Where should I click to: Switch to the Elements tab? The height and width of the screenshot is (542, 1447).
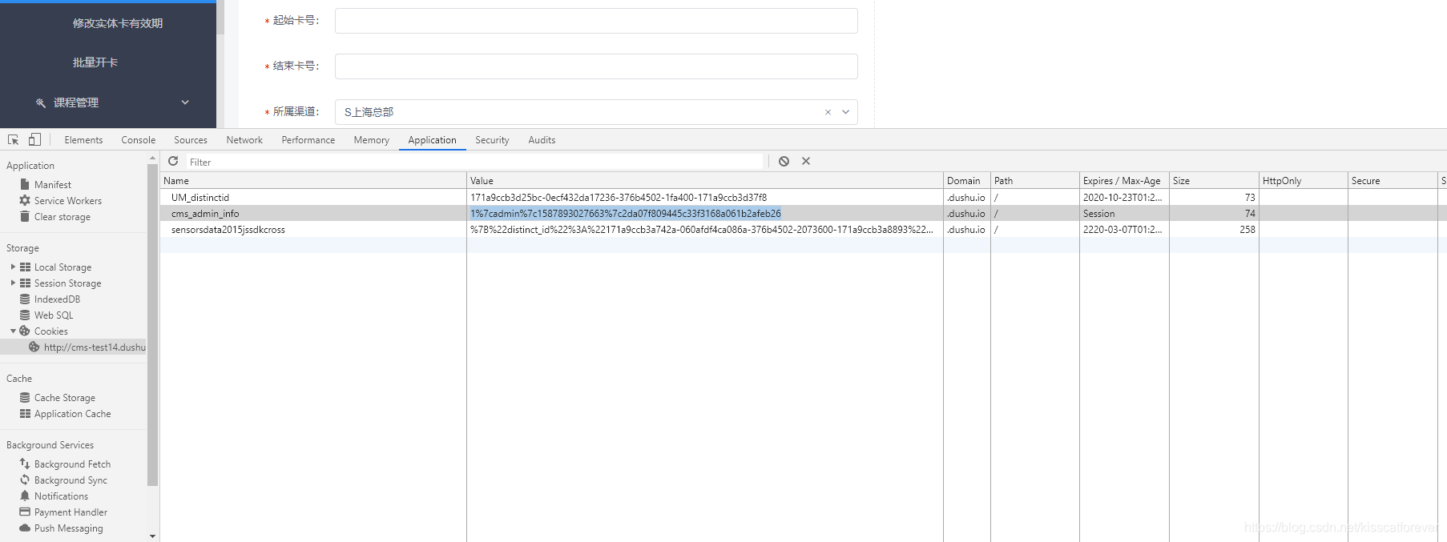tap(83, 139)
